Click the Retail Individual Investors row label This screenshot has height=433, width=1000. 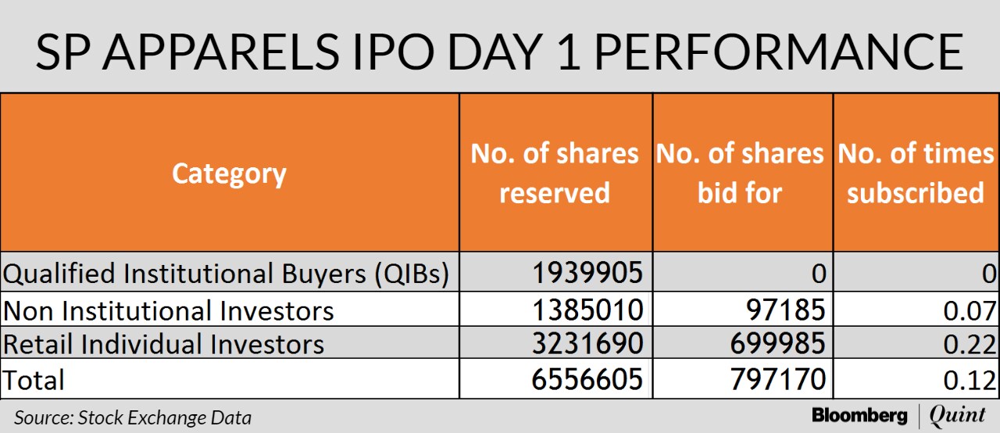click(163, 345)
